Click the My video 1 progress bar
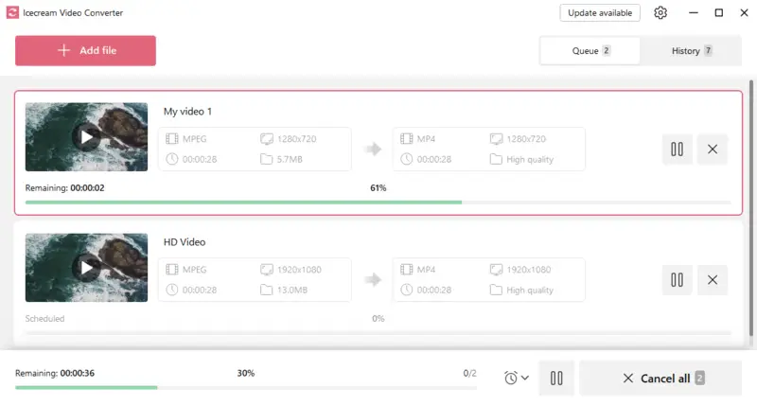This screenshot has height=406, width=757. pos(378,203)
